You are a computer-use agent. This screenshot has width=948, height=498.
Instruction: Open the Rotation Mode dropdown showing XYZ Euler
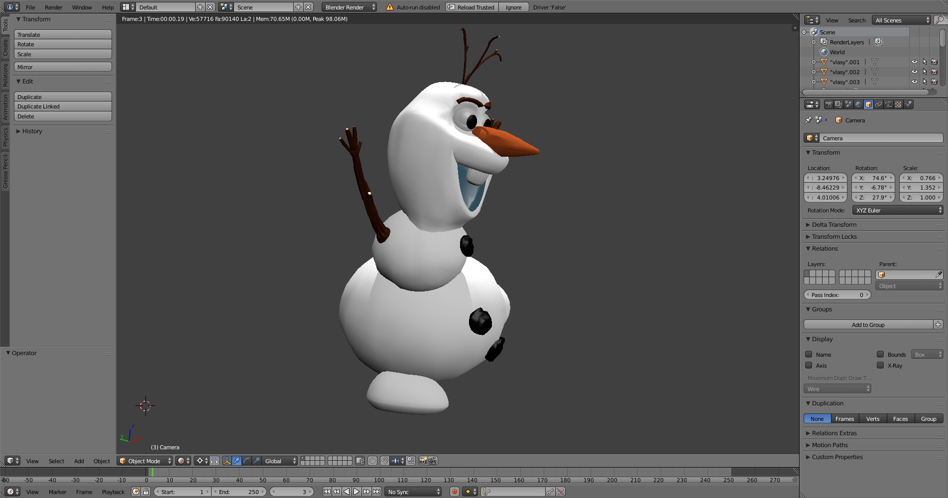click(897, 210)
